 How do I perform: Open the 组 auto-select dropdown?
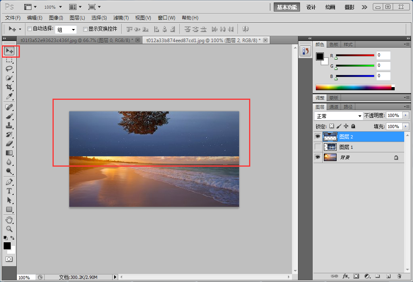[x=66, y=29]
